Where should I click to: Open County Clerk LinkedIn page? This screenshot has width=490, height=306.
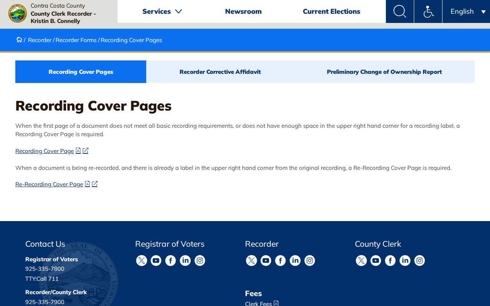tap(405, 260)
